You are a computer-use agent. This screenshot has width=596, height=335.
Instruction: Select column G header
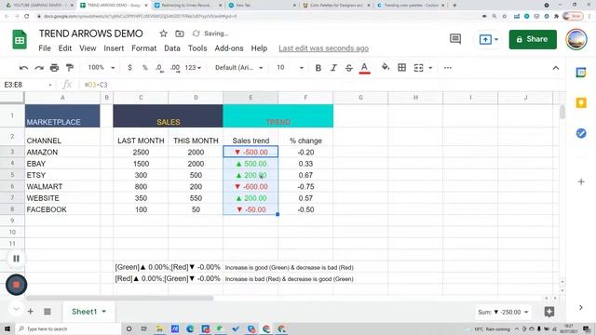pyautogui.click(x=360, y=98)
